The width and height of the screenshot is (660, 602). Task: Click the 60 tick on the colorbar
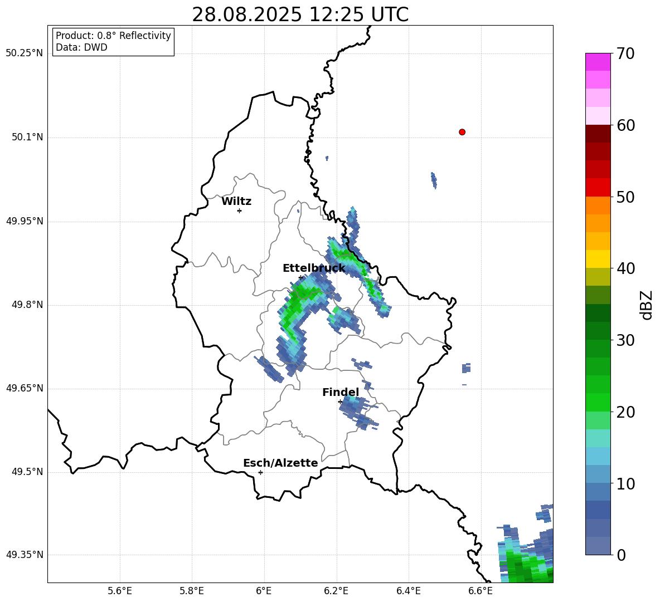(625, 125)
